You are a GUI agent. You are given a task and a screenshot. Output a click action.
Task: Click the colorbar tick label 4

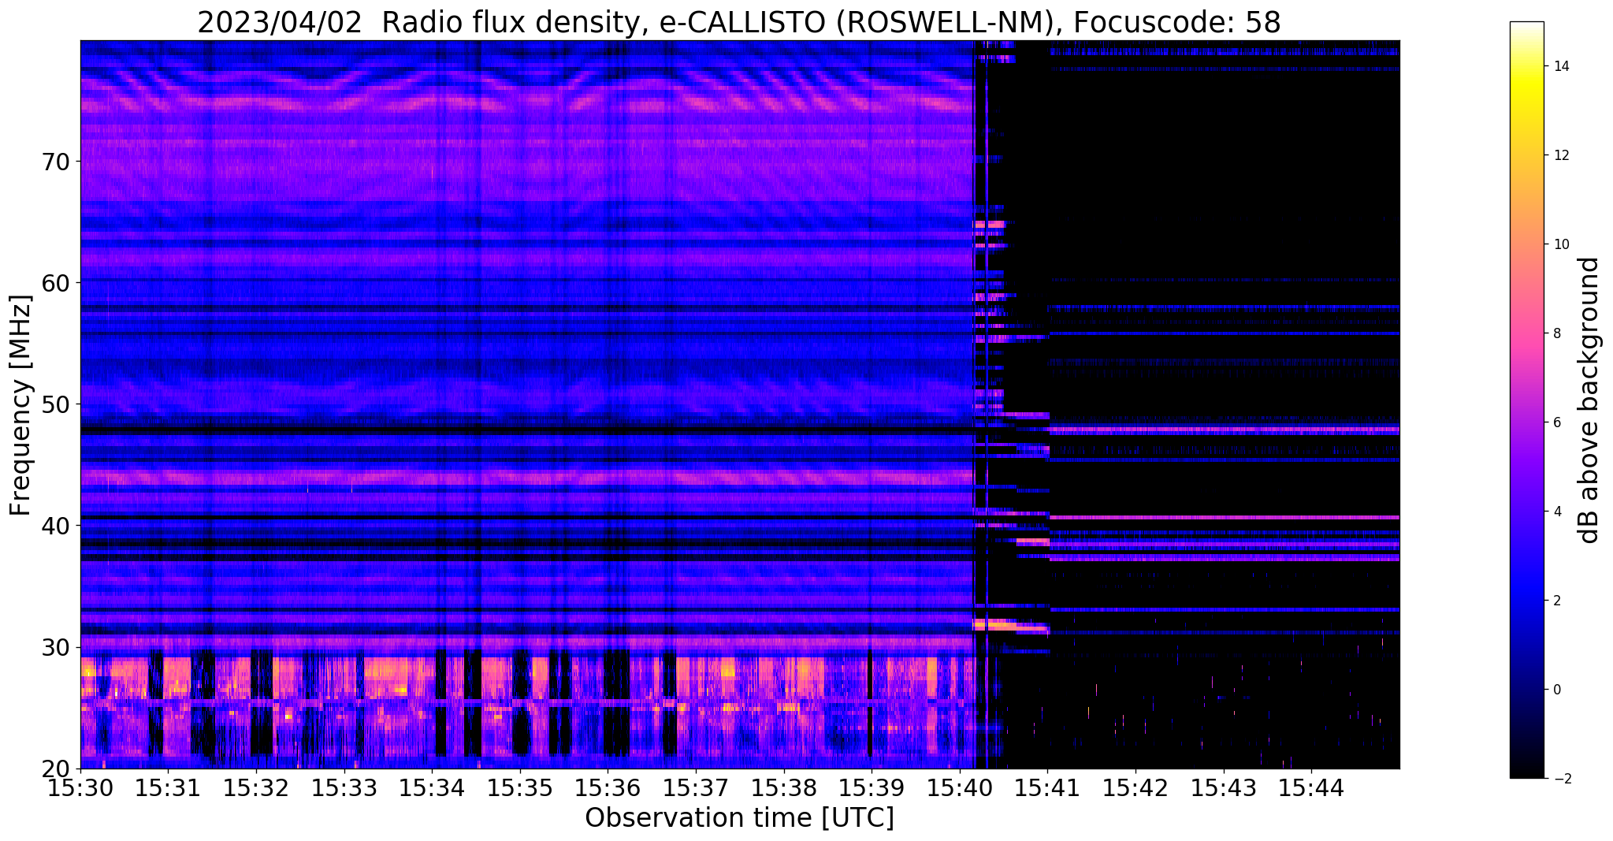1556,512
